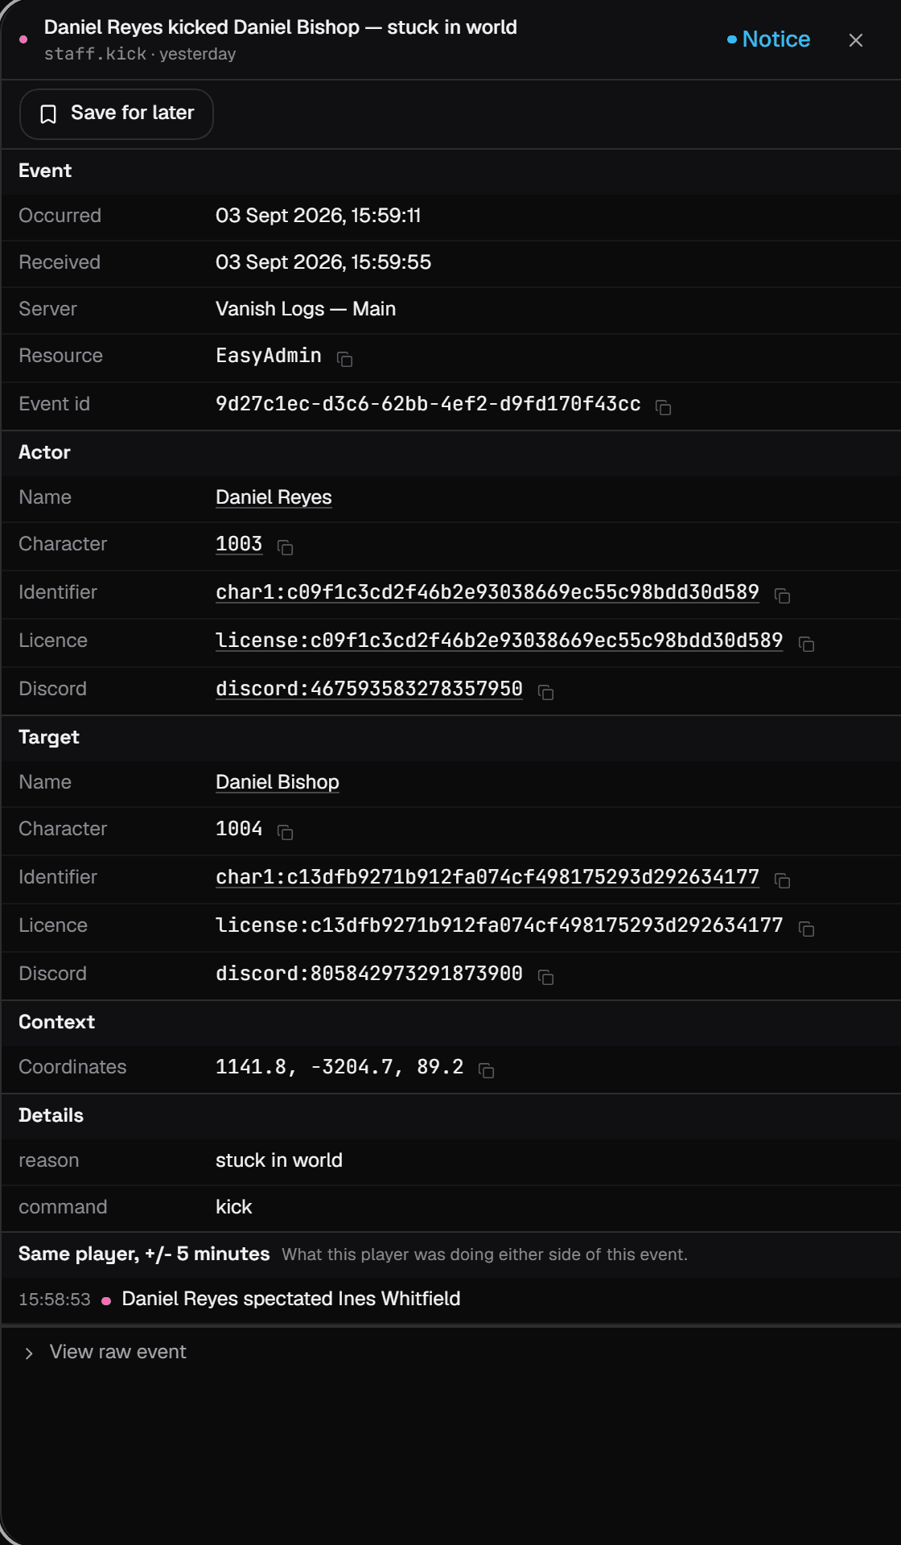Copy the actor's licence string

[806, 644]
